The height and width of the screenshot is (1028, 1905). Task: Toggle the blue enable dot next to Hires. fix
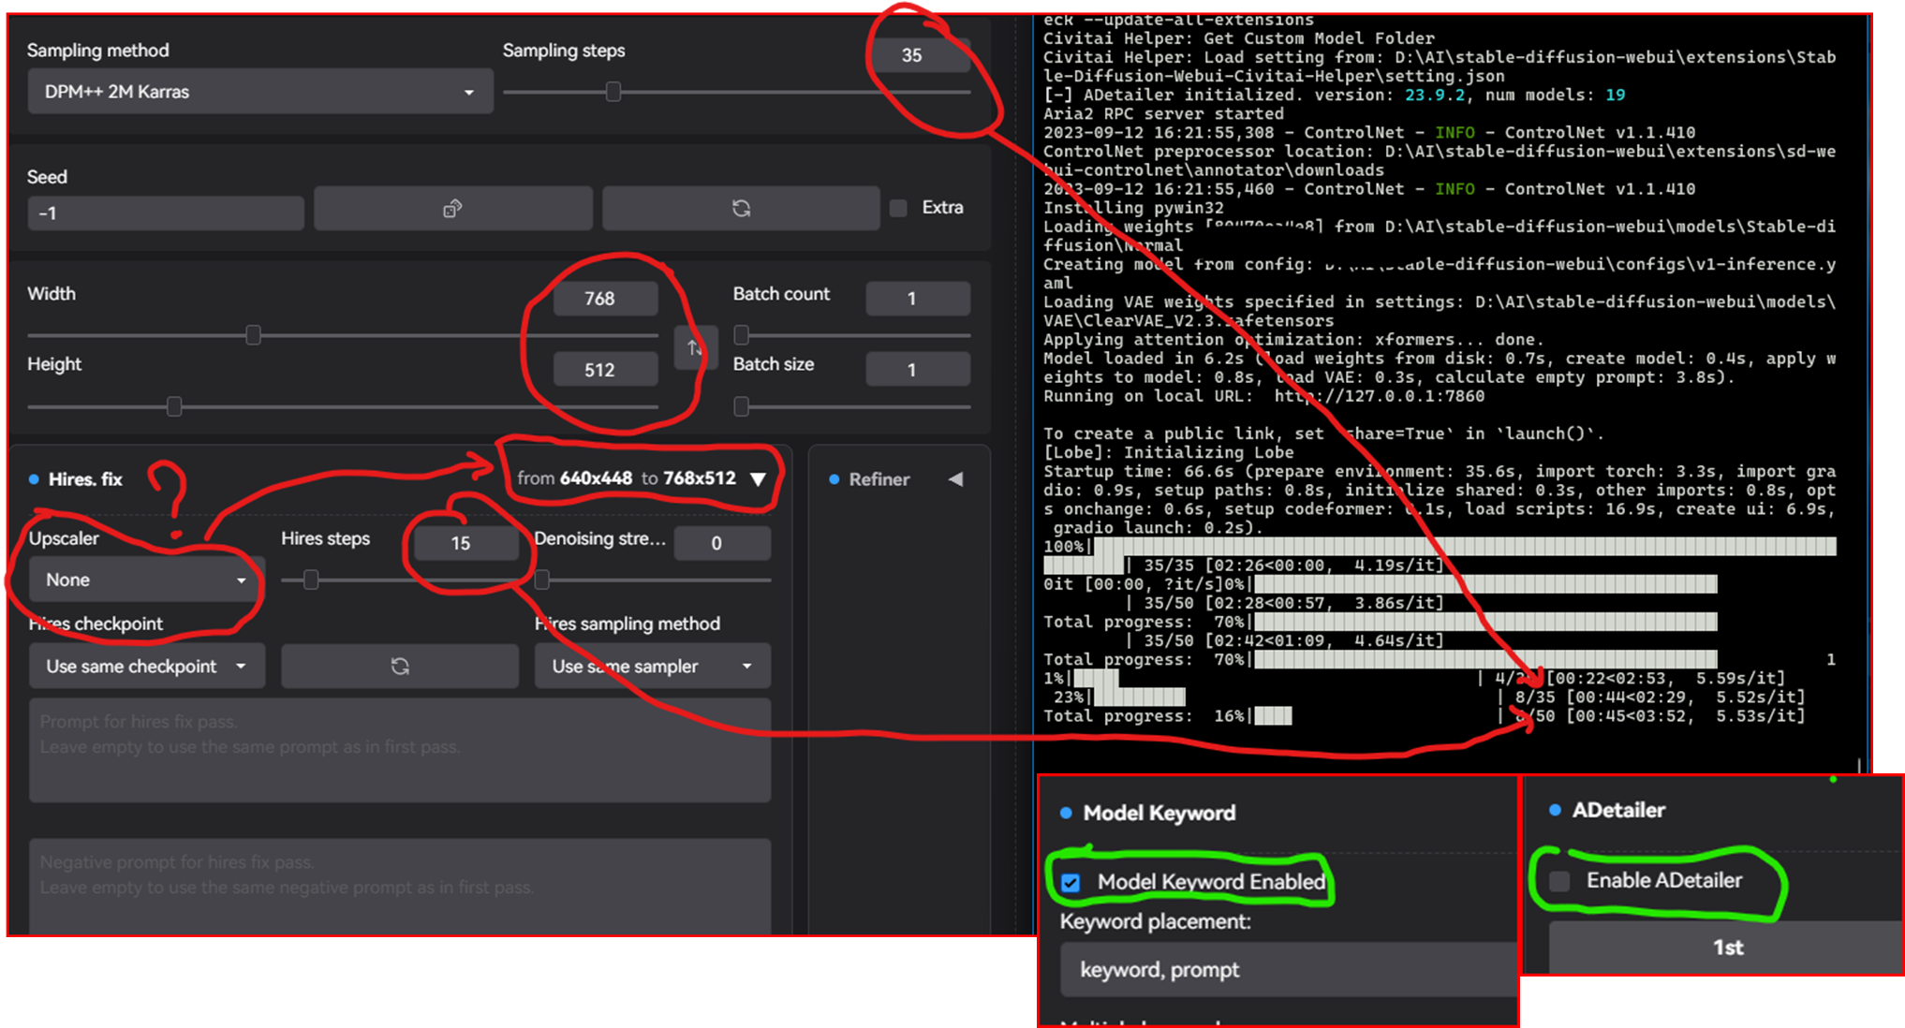coord(36,478)
